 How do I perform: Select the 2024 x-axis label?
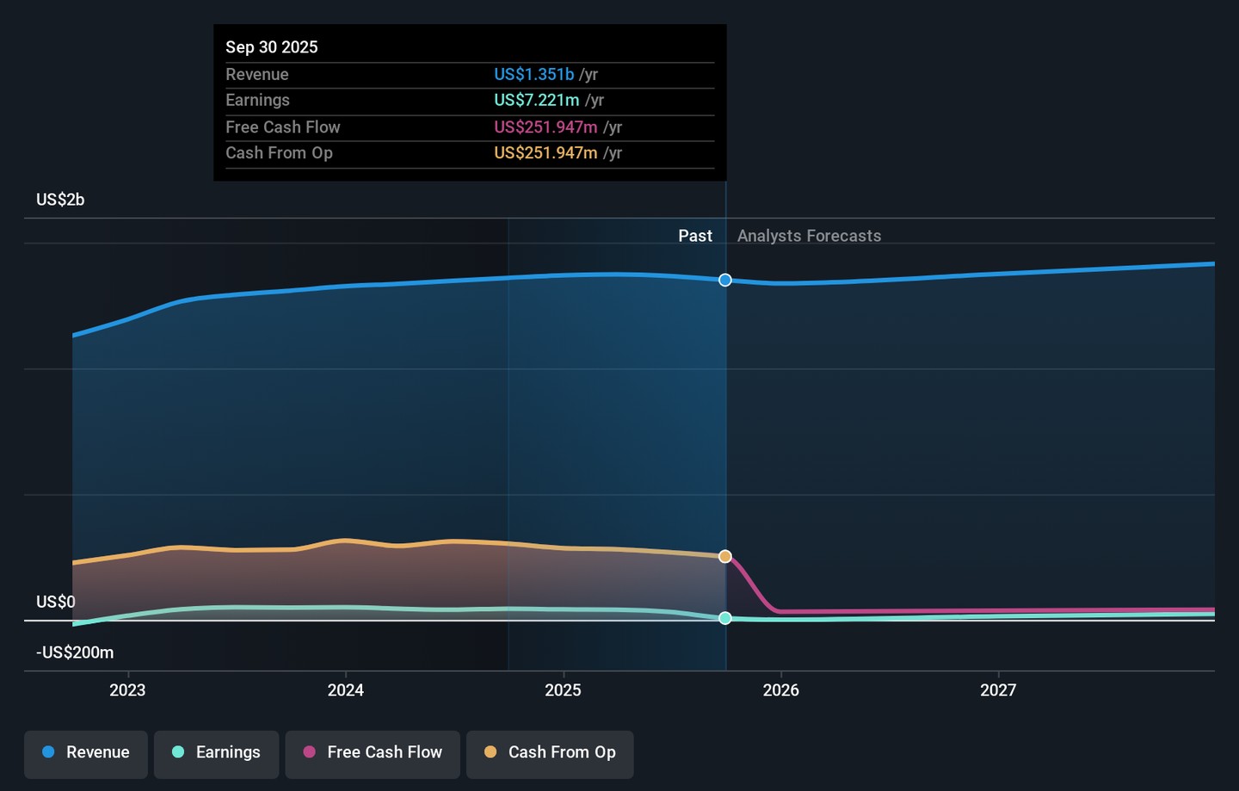(x=345, y=690)
